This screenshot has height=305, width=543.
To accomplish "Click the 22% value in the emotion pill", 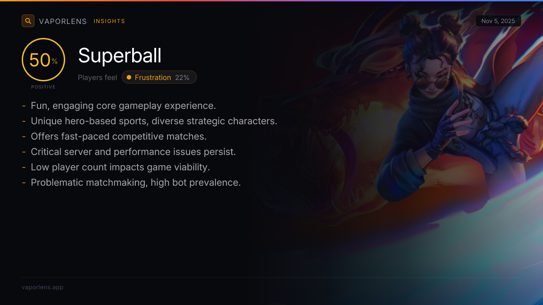I will point(182,77).
